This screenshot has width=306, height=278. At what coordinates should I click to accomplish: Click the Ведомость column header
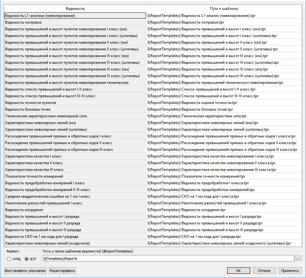click(x=75, y=9)
